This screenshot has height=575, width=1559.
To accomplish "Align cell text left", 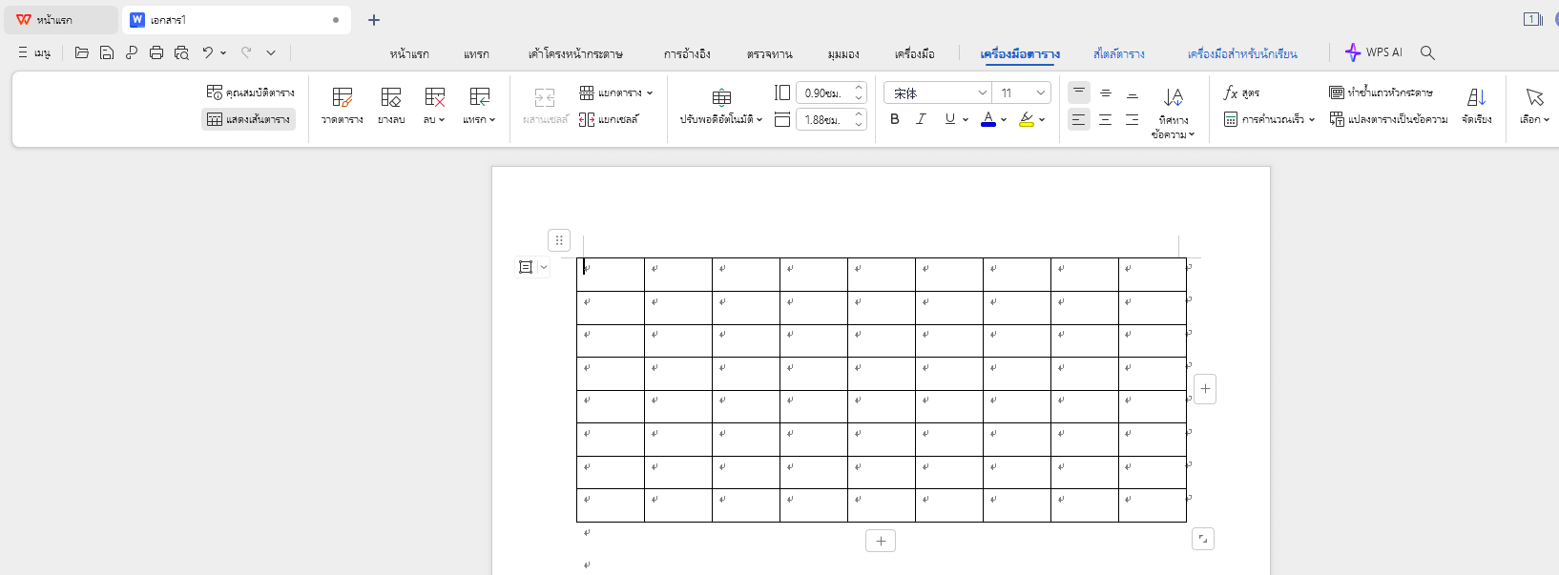I will pos(1079,119).
